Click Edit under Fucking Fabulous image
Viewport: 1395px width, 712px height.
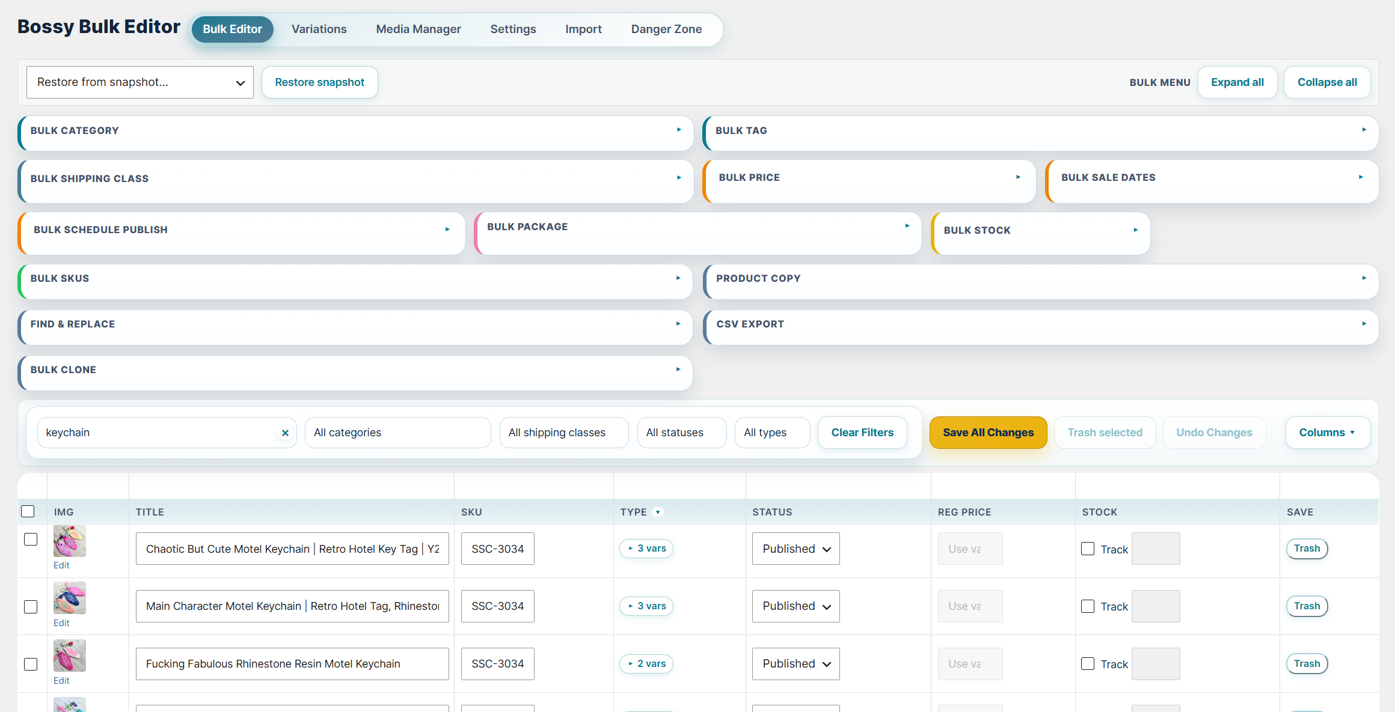[x=61, y=681]
